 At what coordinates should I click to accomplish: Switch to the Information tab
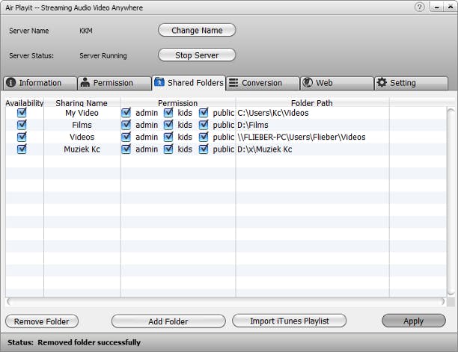tap(40, 83)
